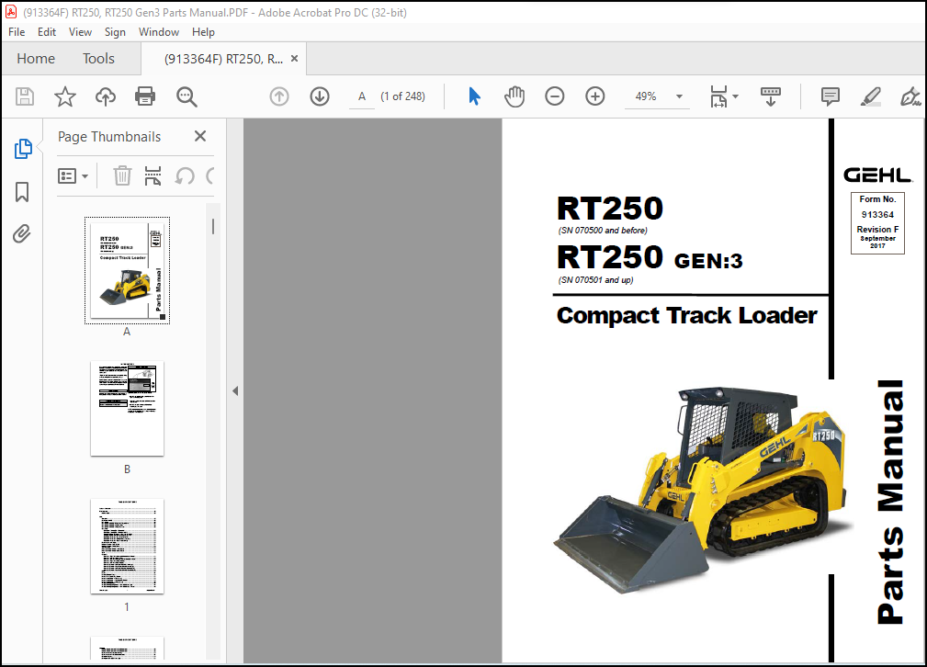927x667 pixels.
Task: Click the GEHL logo on the page
Action: (877, 175)
